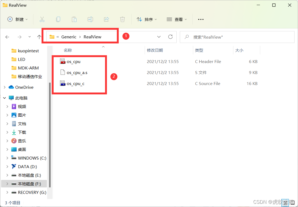
Task: Select the LED folder in sidebar
Action: [18, 59]
